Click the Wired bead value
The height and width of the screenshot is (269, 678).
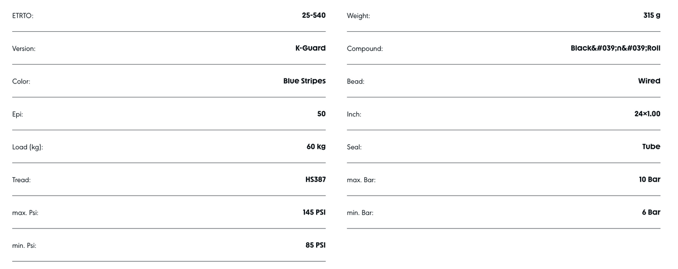649,81
